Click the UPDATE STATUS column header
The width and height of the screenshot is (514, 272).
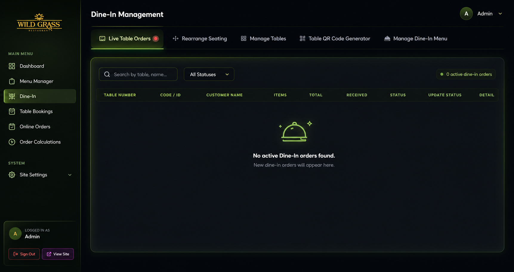[x=445, y=95]
